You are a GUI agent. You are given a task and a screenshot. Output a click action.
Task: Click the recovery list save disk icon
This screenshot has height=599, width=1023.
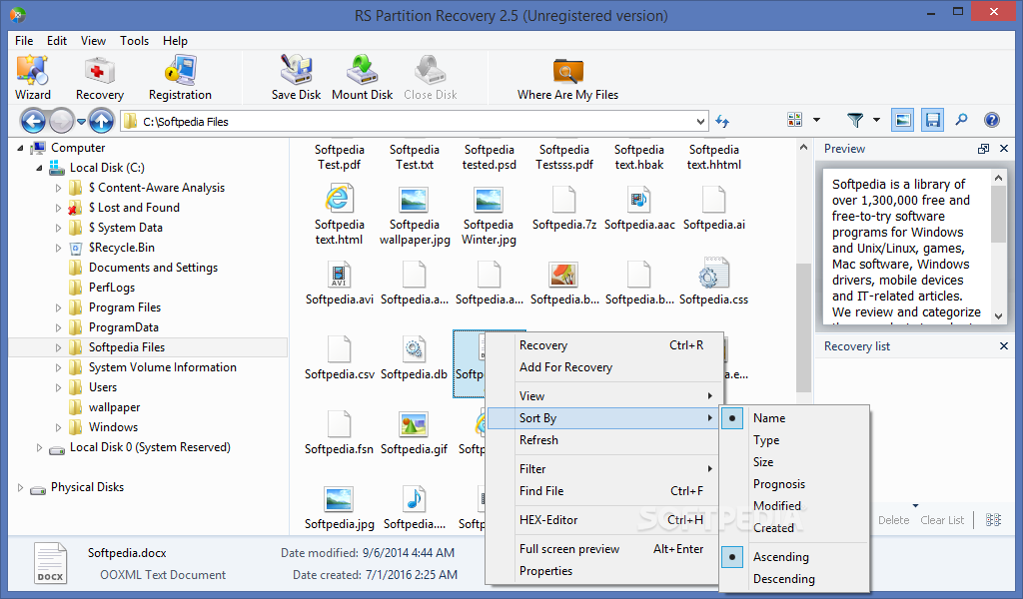[x=933, y=120]
